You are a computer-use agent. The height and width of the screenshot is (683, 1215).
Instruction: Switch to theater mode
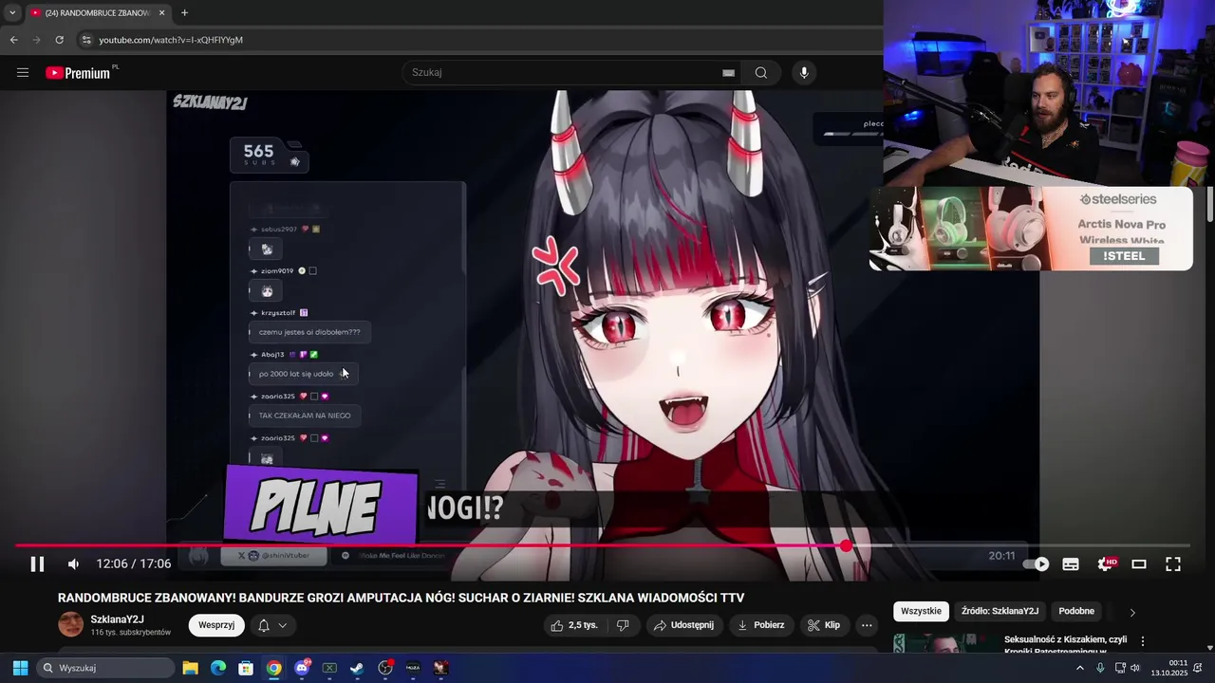pyautogui.click(x=1139, y=564)
